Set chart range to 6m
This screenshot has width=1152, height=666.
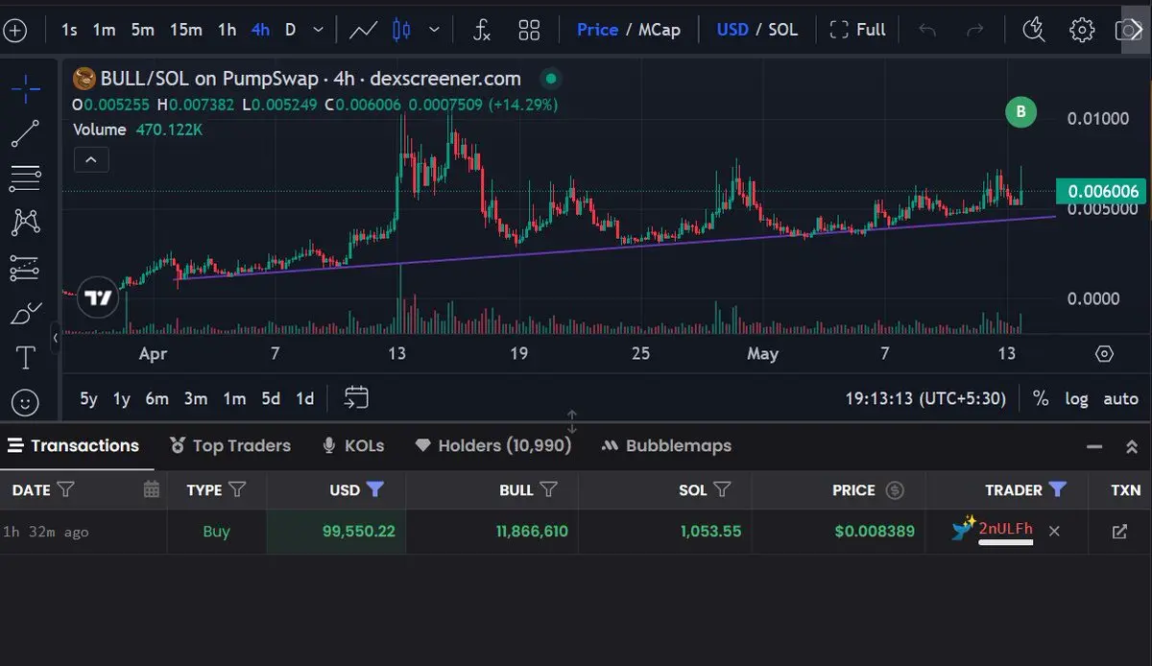pos(156,398)
